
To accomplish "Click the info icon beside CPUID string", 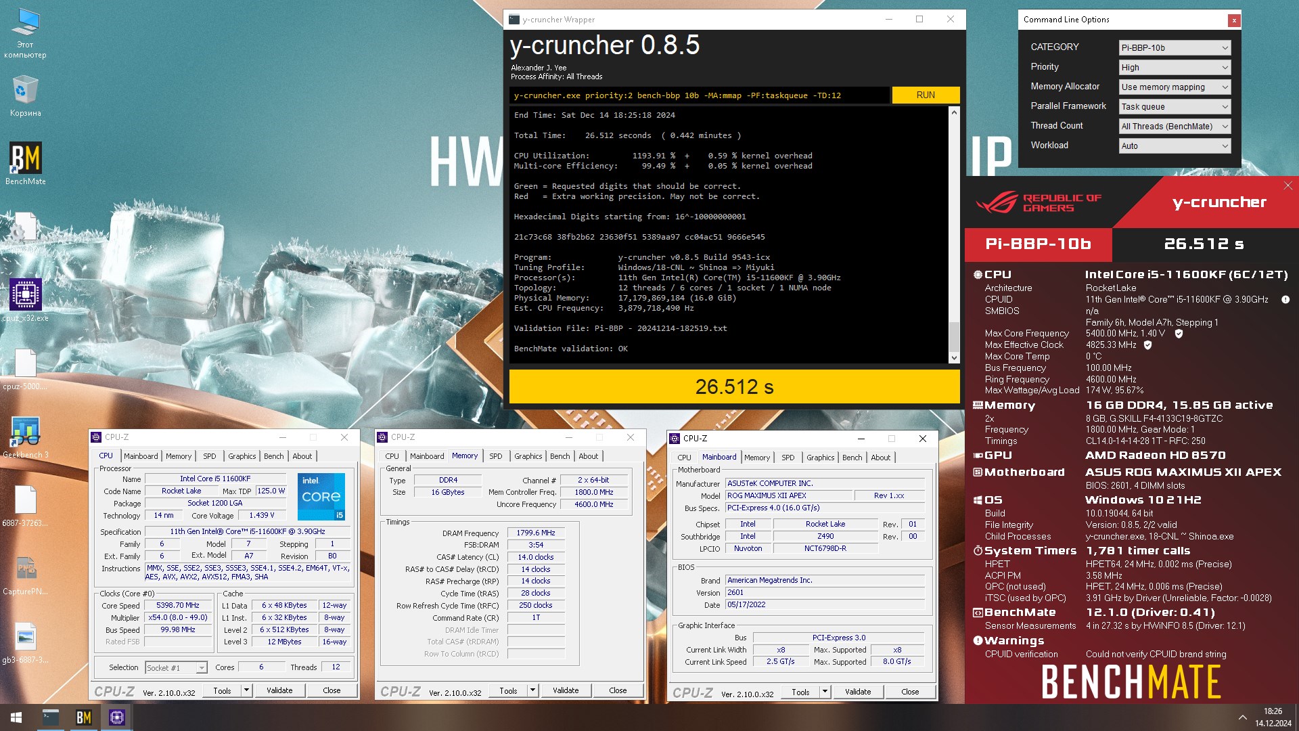I will (x=1285, y=299).
